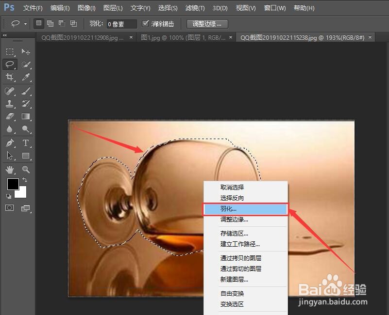
Task: Select the Move tool
Action: click(26, 51)
